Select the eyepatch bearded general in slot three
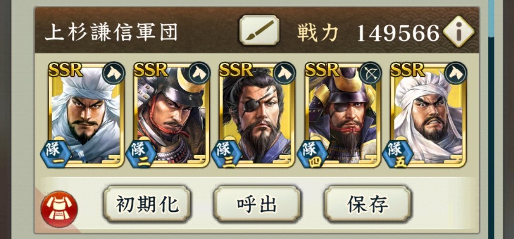The image size is (514, 239). 257,115
